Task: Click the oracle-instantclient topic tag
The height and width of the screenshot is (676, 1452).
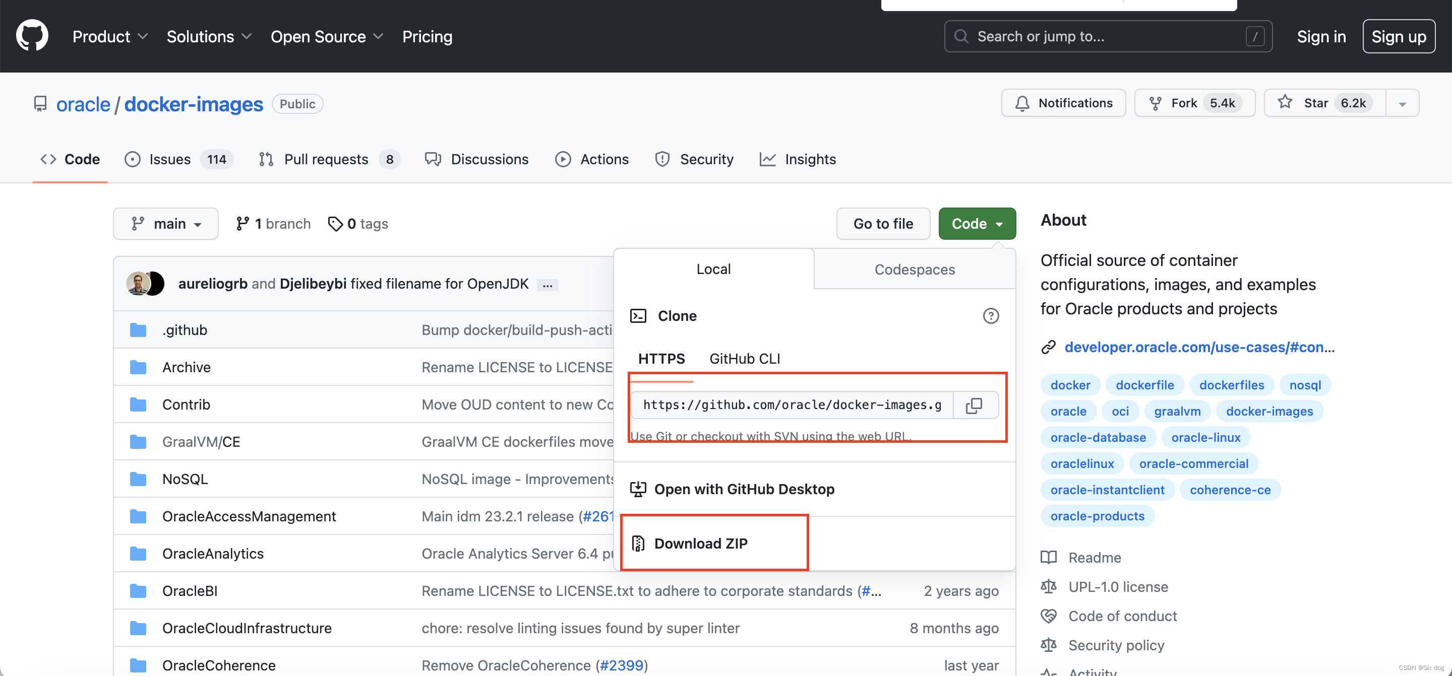Action: (x=1107, y=490)
